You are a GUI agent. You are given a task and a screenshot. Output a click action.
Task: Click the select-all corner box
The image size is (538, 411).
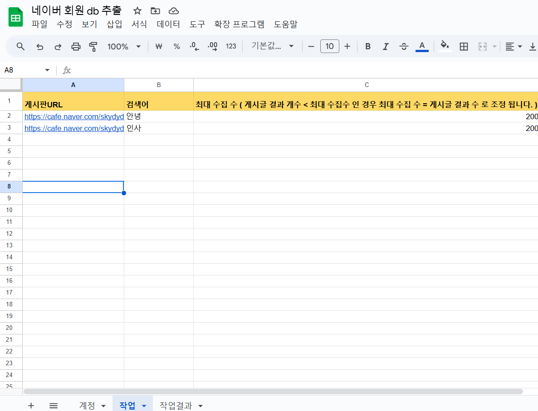coord(11,85)
